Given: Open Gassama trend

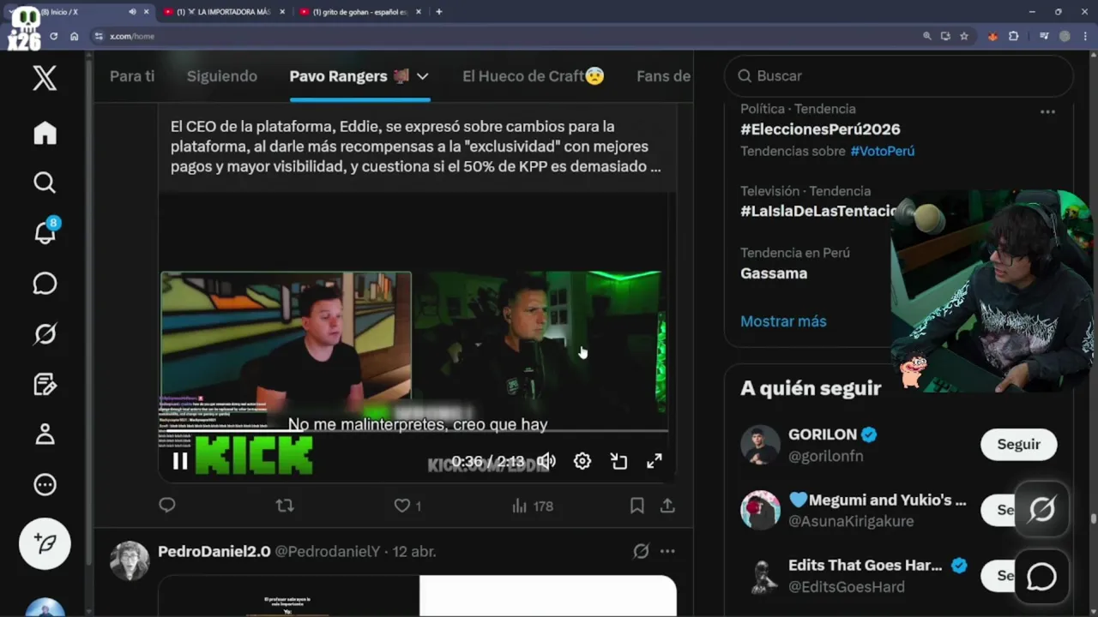Looking at the screenshot, I should point(774,273).
